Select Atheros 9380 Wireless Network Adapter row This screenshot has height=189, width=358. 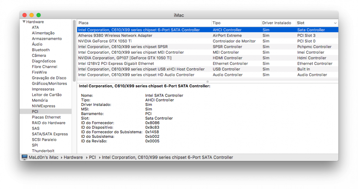click(208, 35)
